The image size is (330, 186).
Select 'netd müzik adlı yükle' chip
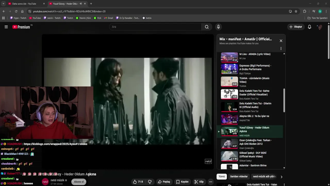[264, 177]
